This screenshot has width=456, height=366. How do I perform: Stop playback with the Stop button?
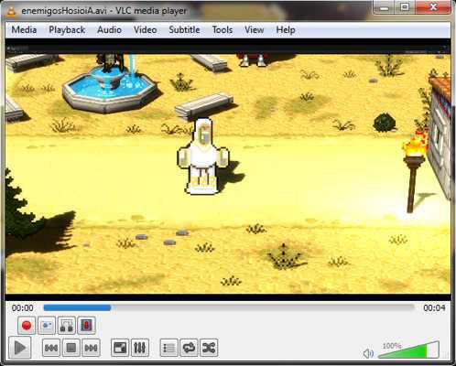coord(71,348)
